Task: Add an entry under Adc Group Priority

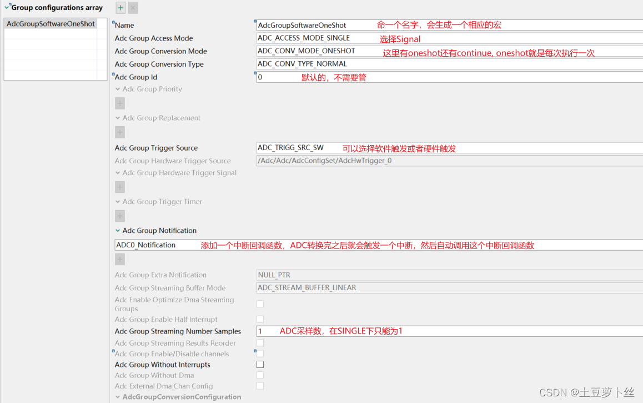Action: point(119,103)
